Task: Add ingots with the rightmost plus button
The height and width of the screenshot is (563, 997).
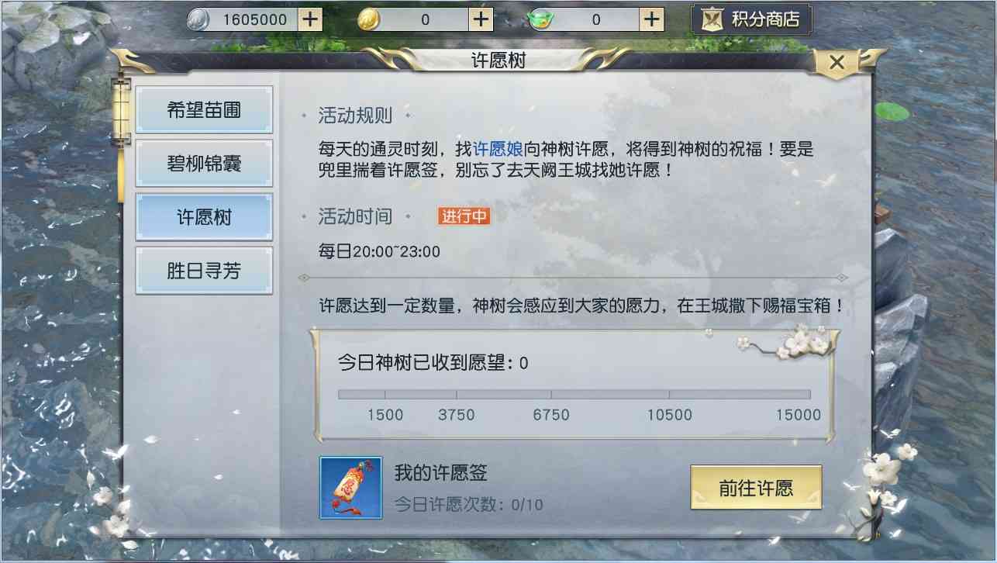Action: (x=653, y=19)
